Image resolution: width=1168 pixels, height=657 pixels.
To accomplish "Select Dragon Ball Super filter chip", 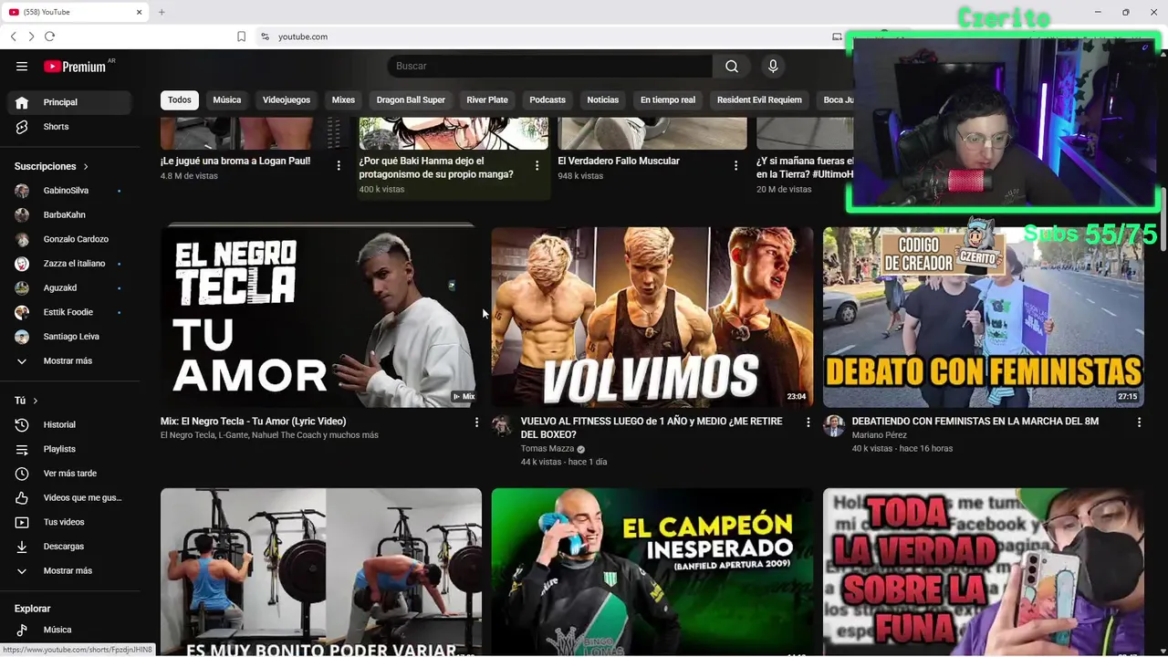I will (x=411, y=99).
